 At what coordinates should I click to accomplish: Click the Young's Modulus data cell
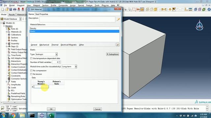click(41, 87)
